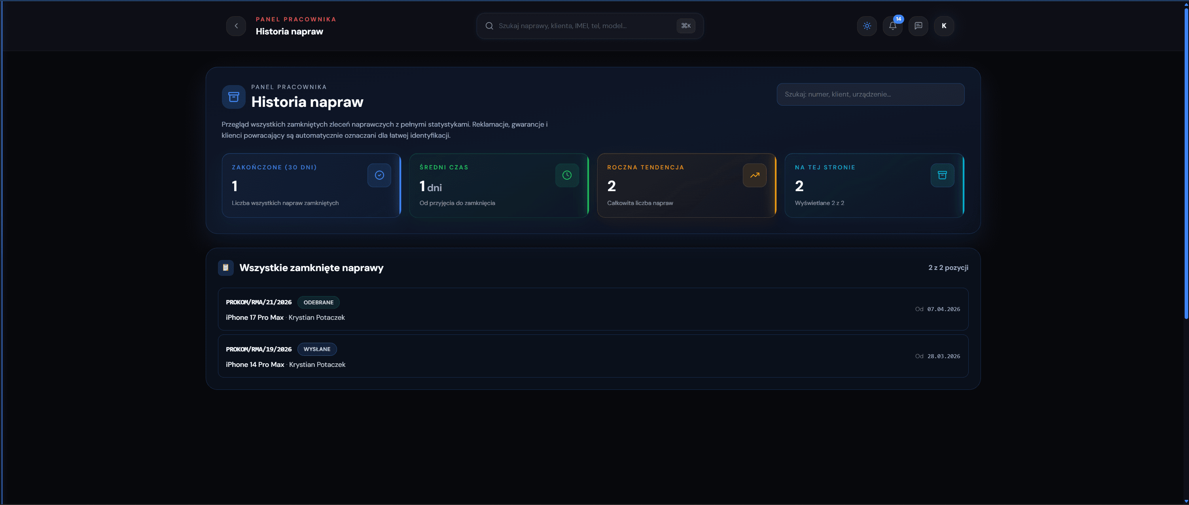Select the iPhone 17 Pro Max device text

[x=254, y=317]
